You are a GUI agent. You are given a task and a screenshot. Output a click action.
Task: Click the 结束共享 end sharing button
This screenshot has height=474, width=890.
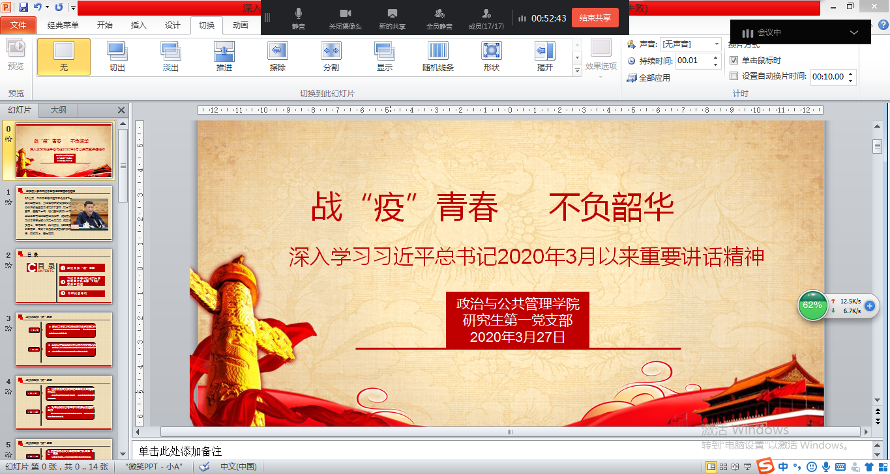point(595,18)
